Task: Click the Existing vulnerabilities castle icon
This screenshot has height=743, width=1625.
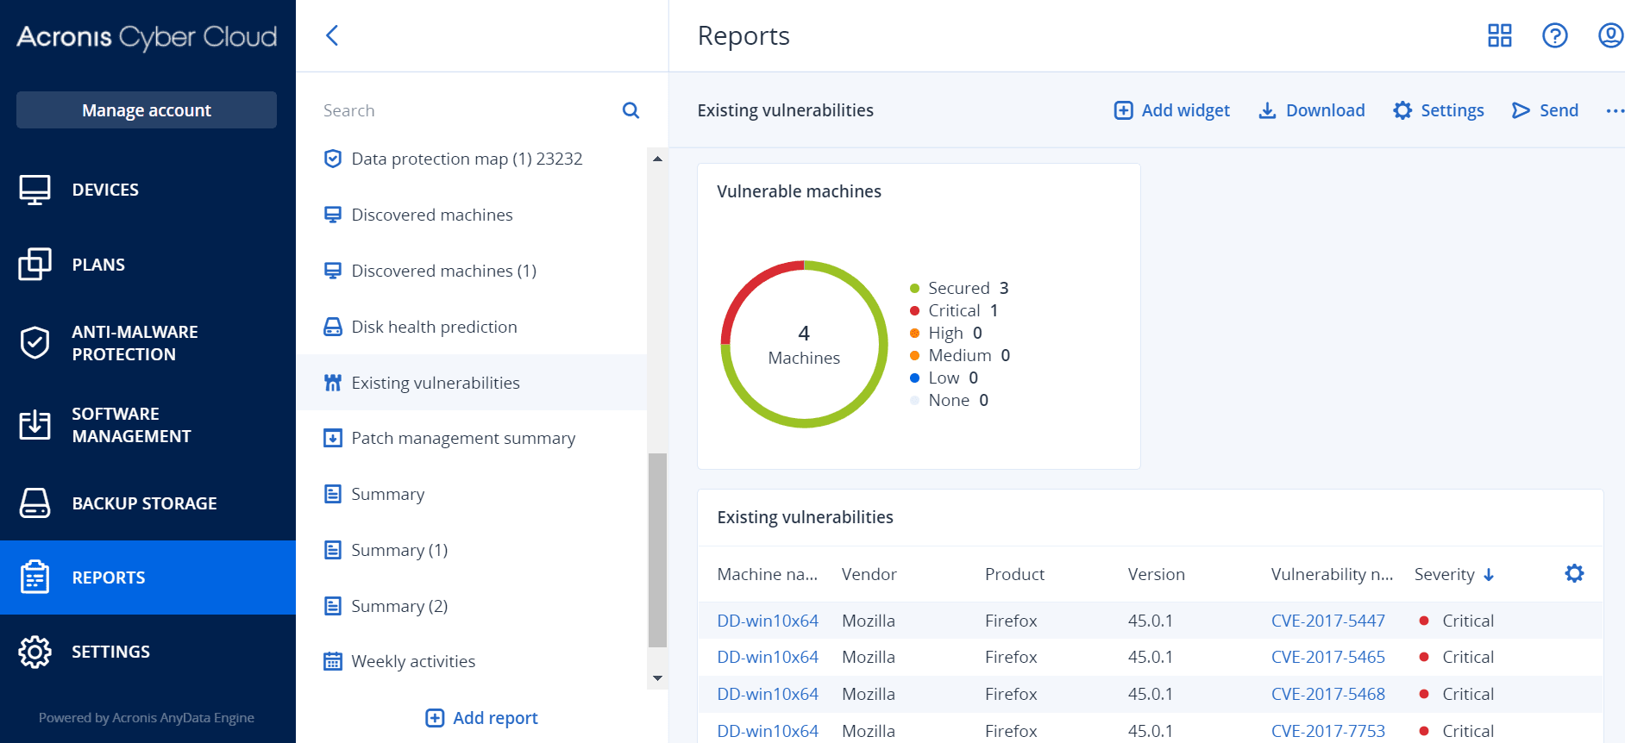Action: click(x=332, y=383)
